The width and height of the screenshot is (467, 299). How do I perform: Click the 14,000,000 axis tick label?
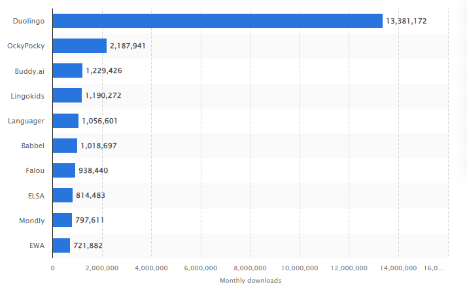click(x=398, y=268)
